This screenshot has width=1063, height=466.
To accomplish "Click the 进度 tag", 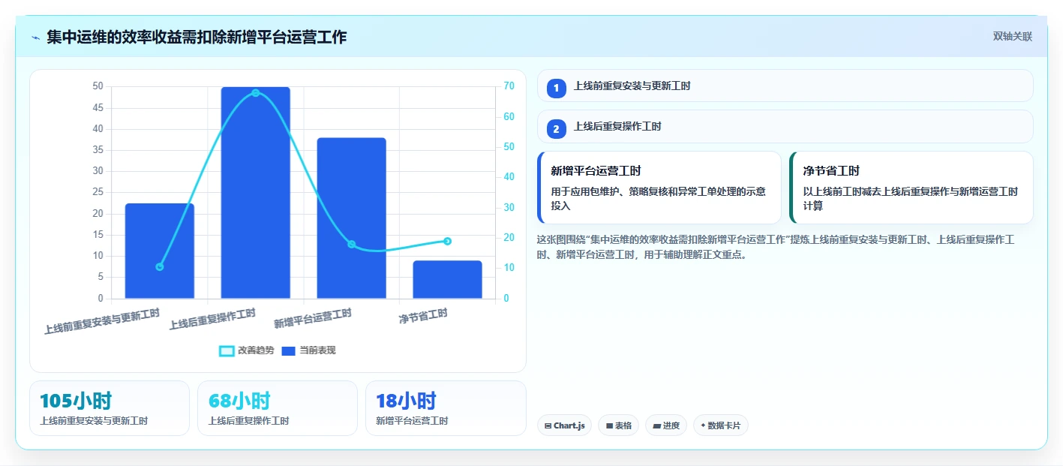I will (x=666, y=425).
